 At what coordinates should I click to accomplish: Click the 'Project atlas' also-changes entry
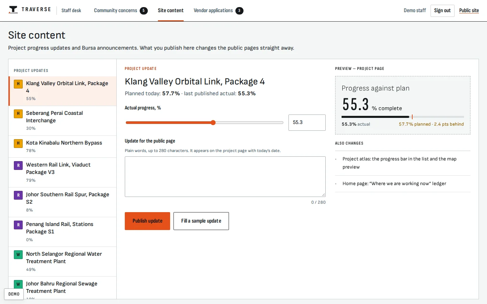(403, 163)
